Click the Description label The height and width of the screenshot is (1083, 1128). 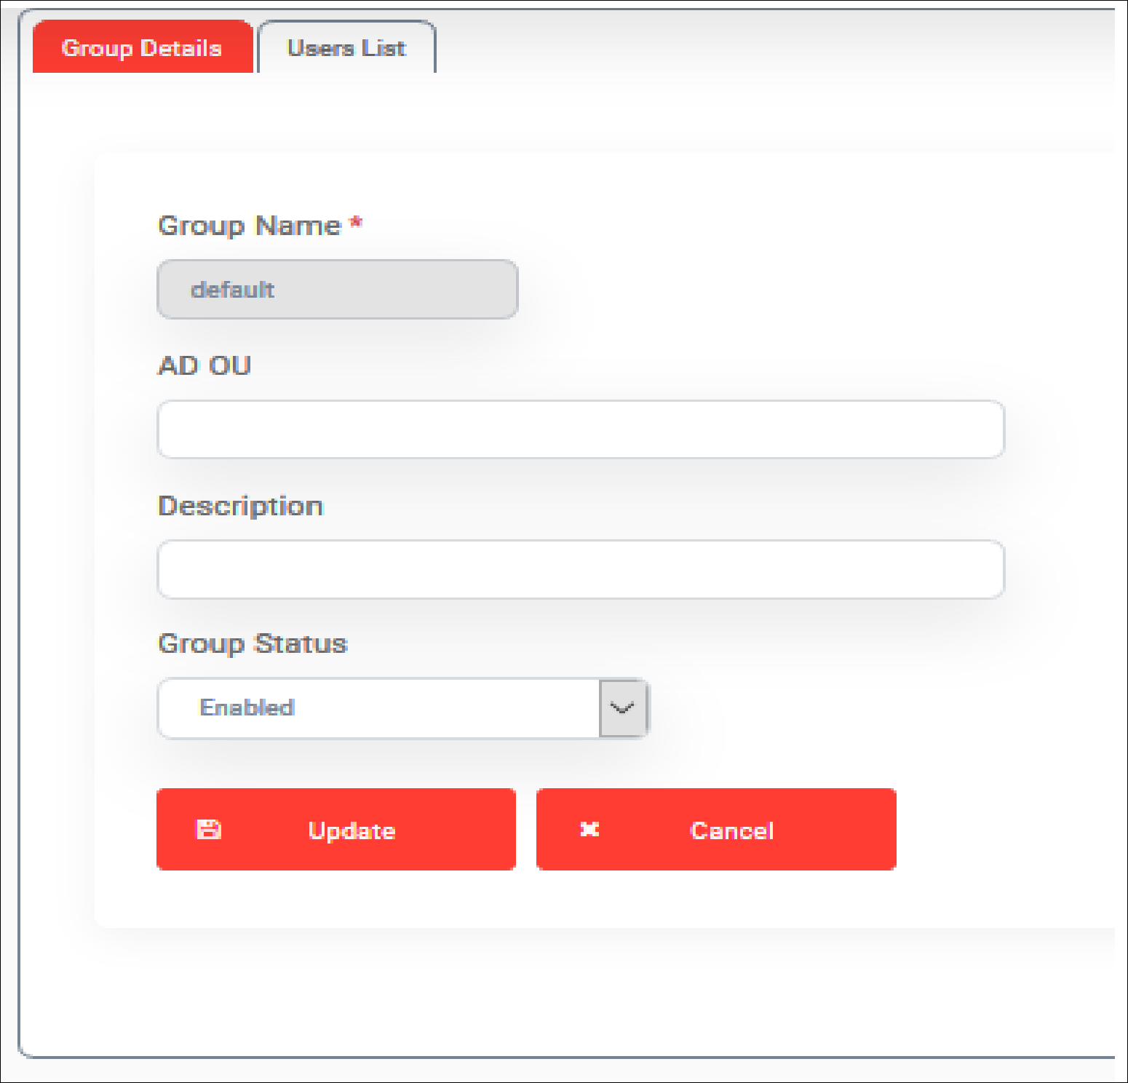(x=240, y=506)
